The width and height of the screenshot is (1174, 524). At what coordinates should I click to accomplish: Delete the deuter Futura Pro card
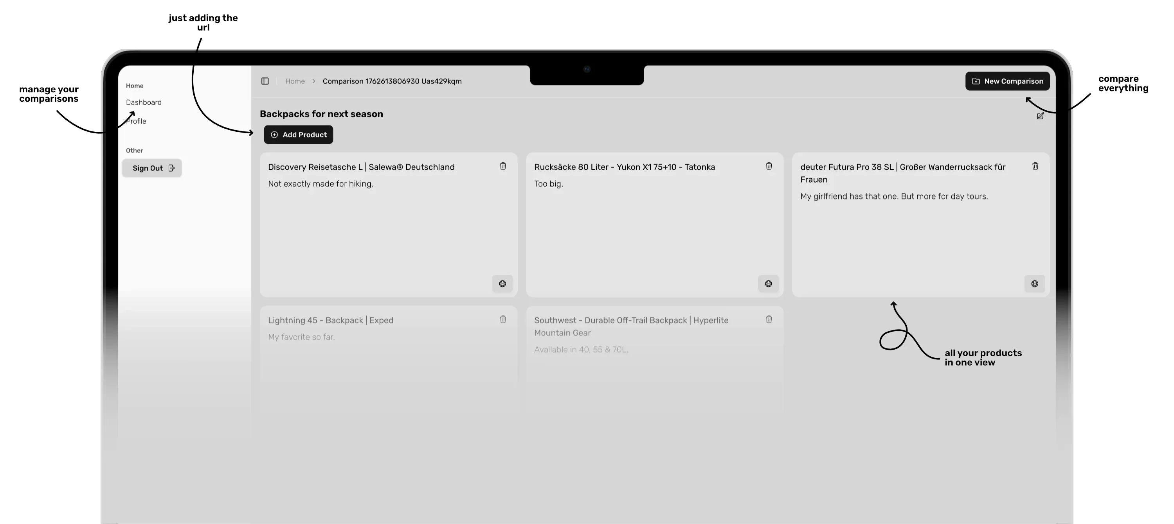[x=1035, y=166]
